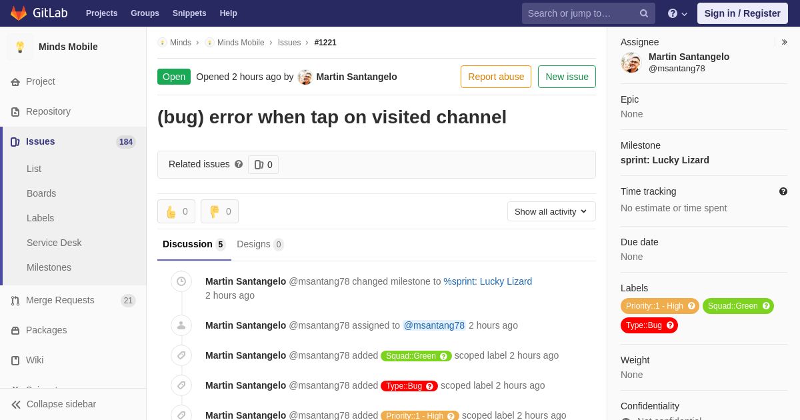The image size is (800, 420).
Task: Give a thumbs down reaction
Action: click(219, 211)
